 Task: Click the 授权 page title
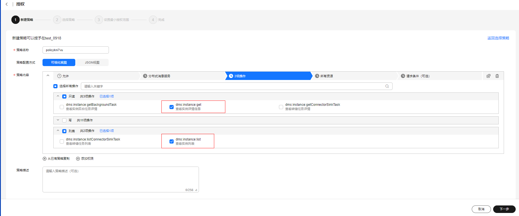[x=20, y=4]
